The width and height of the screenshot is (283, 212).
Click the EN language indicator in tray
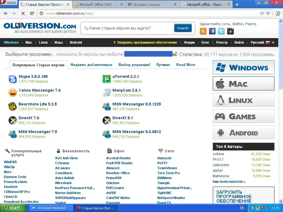[x=242, y=208]
